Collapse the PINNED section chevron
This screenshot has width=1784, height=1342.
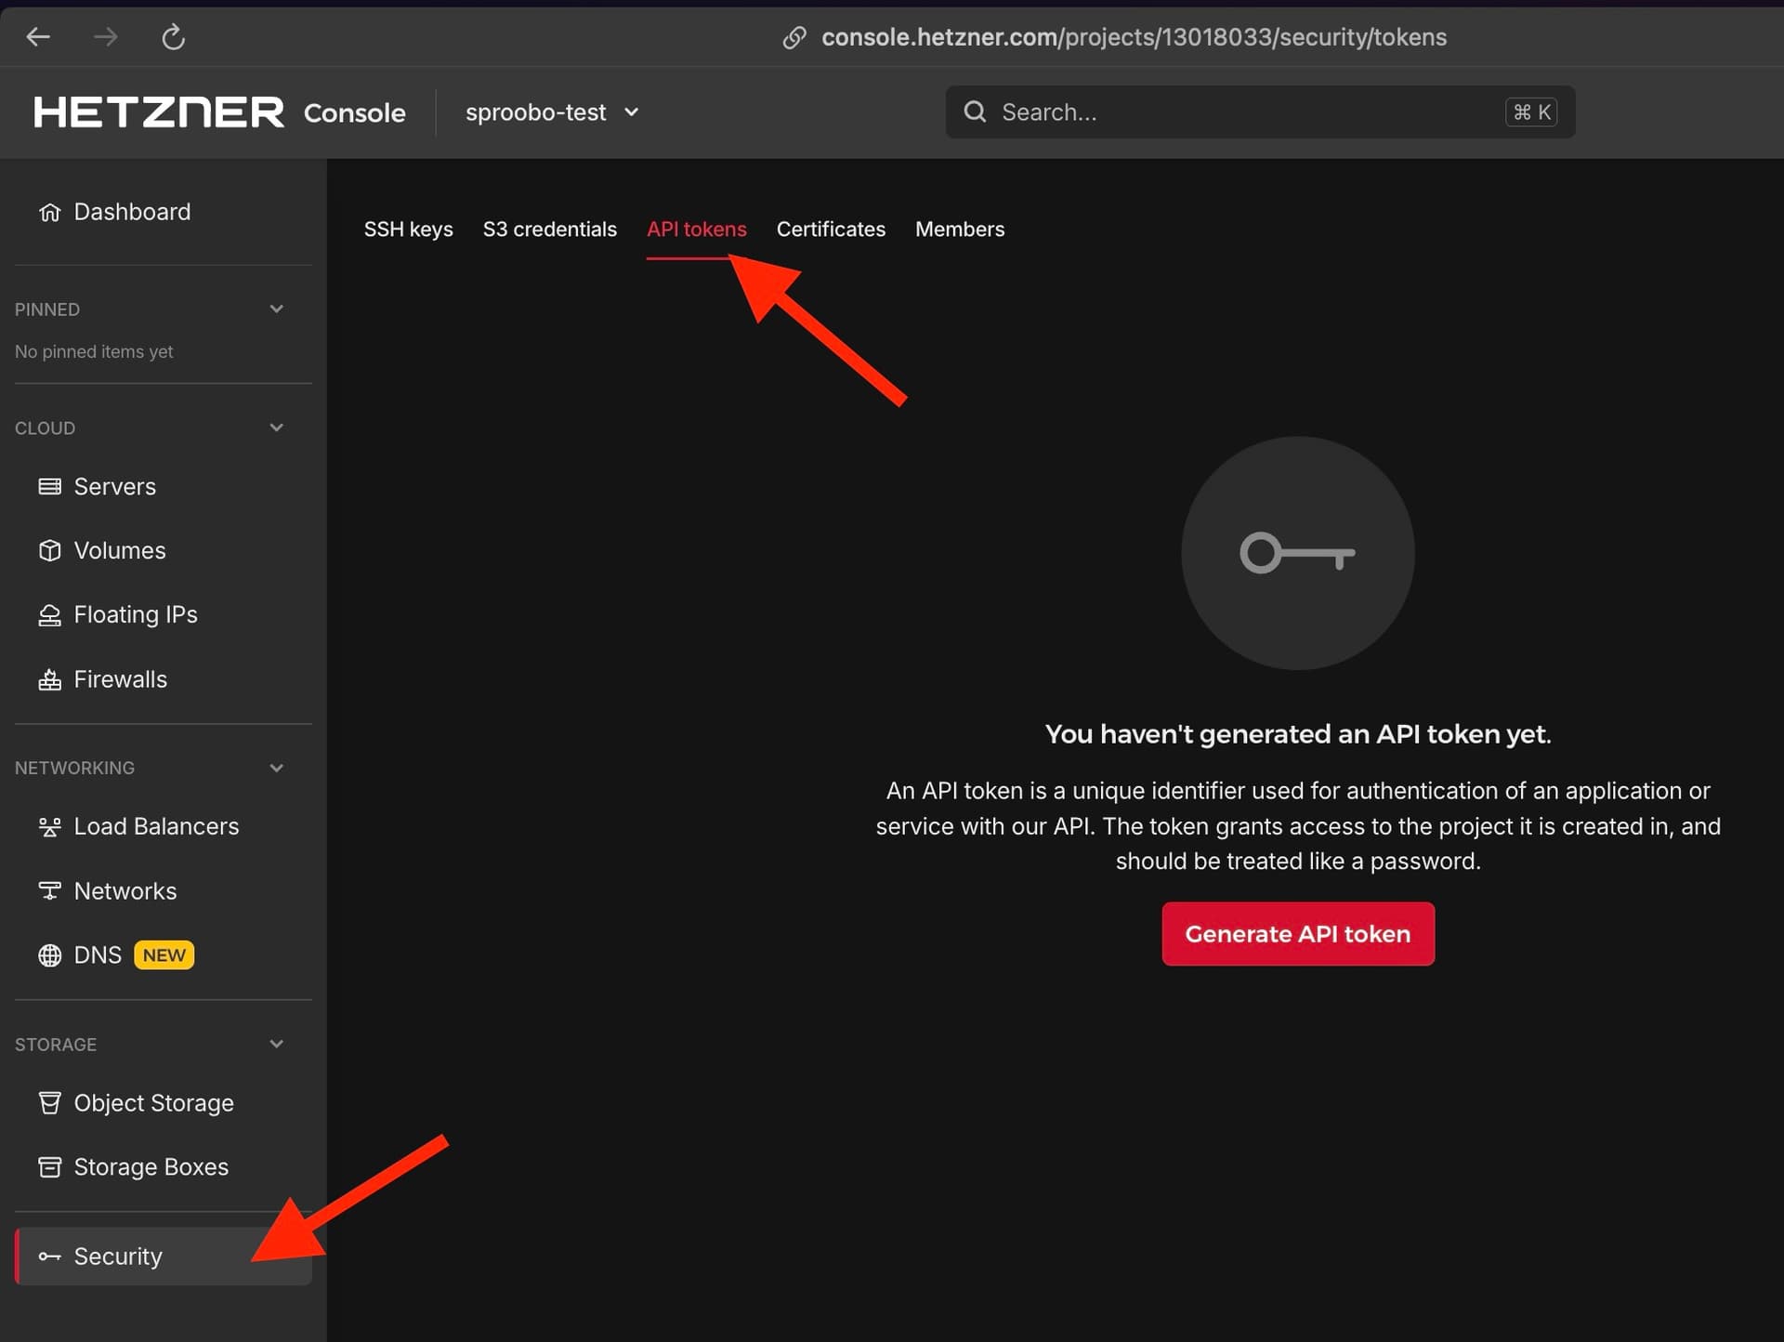[x=276, y=309]
